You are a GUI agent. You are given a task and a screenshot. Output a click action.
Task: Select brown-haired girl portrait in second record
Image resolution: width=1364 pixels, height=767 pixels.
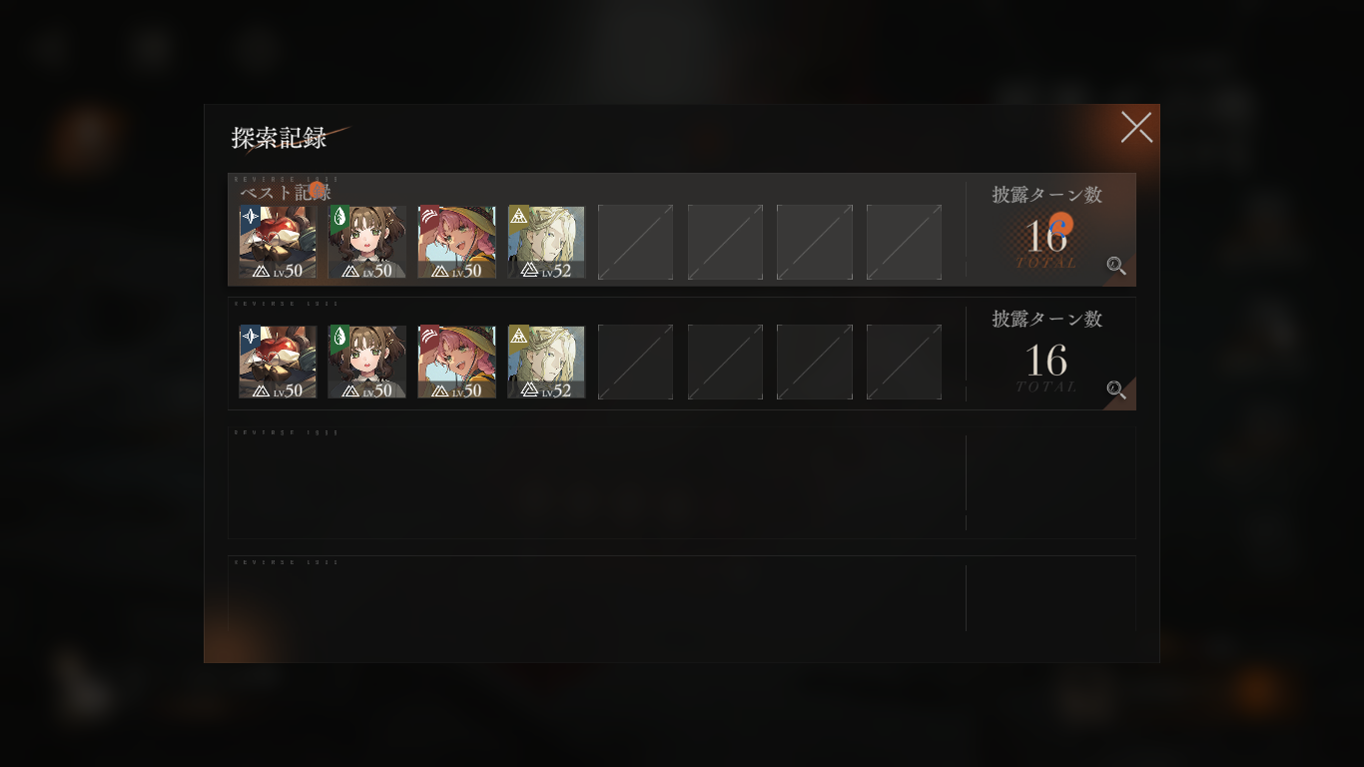coord(367,362)
